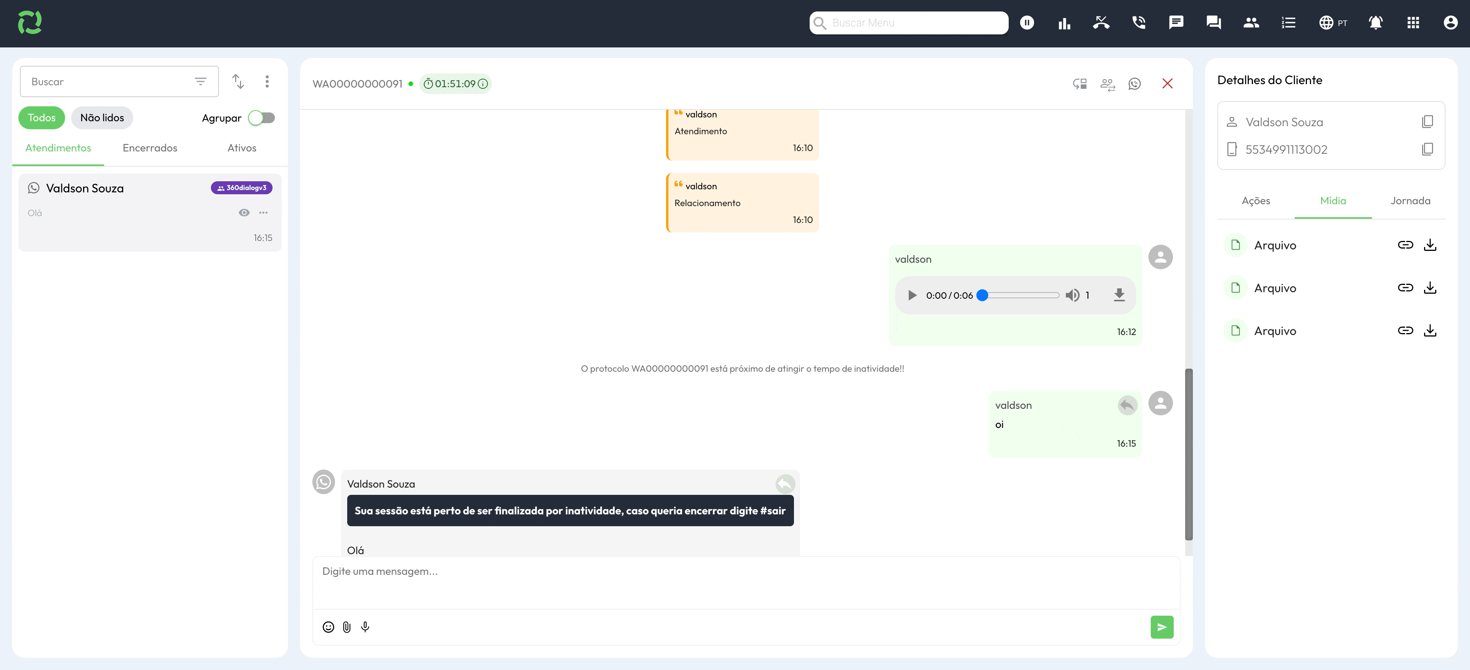The image size is (1470, 670).
Task: Send the message with green arrow button
Action: tap(1162, 627)
